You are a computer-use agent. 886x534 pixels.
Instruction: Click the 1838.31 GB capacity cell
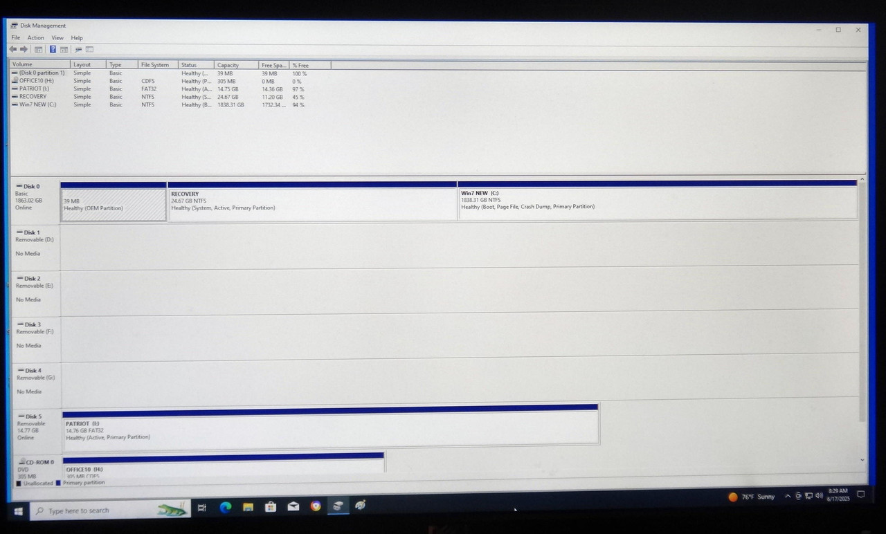[x=230, y=104]
